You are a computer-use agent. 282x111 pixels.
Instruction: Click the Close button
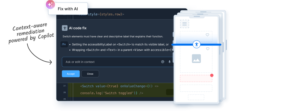pos(90,74)
